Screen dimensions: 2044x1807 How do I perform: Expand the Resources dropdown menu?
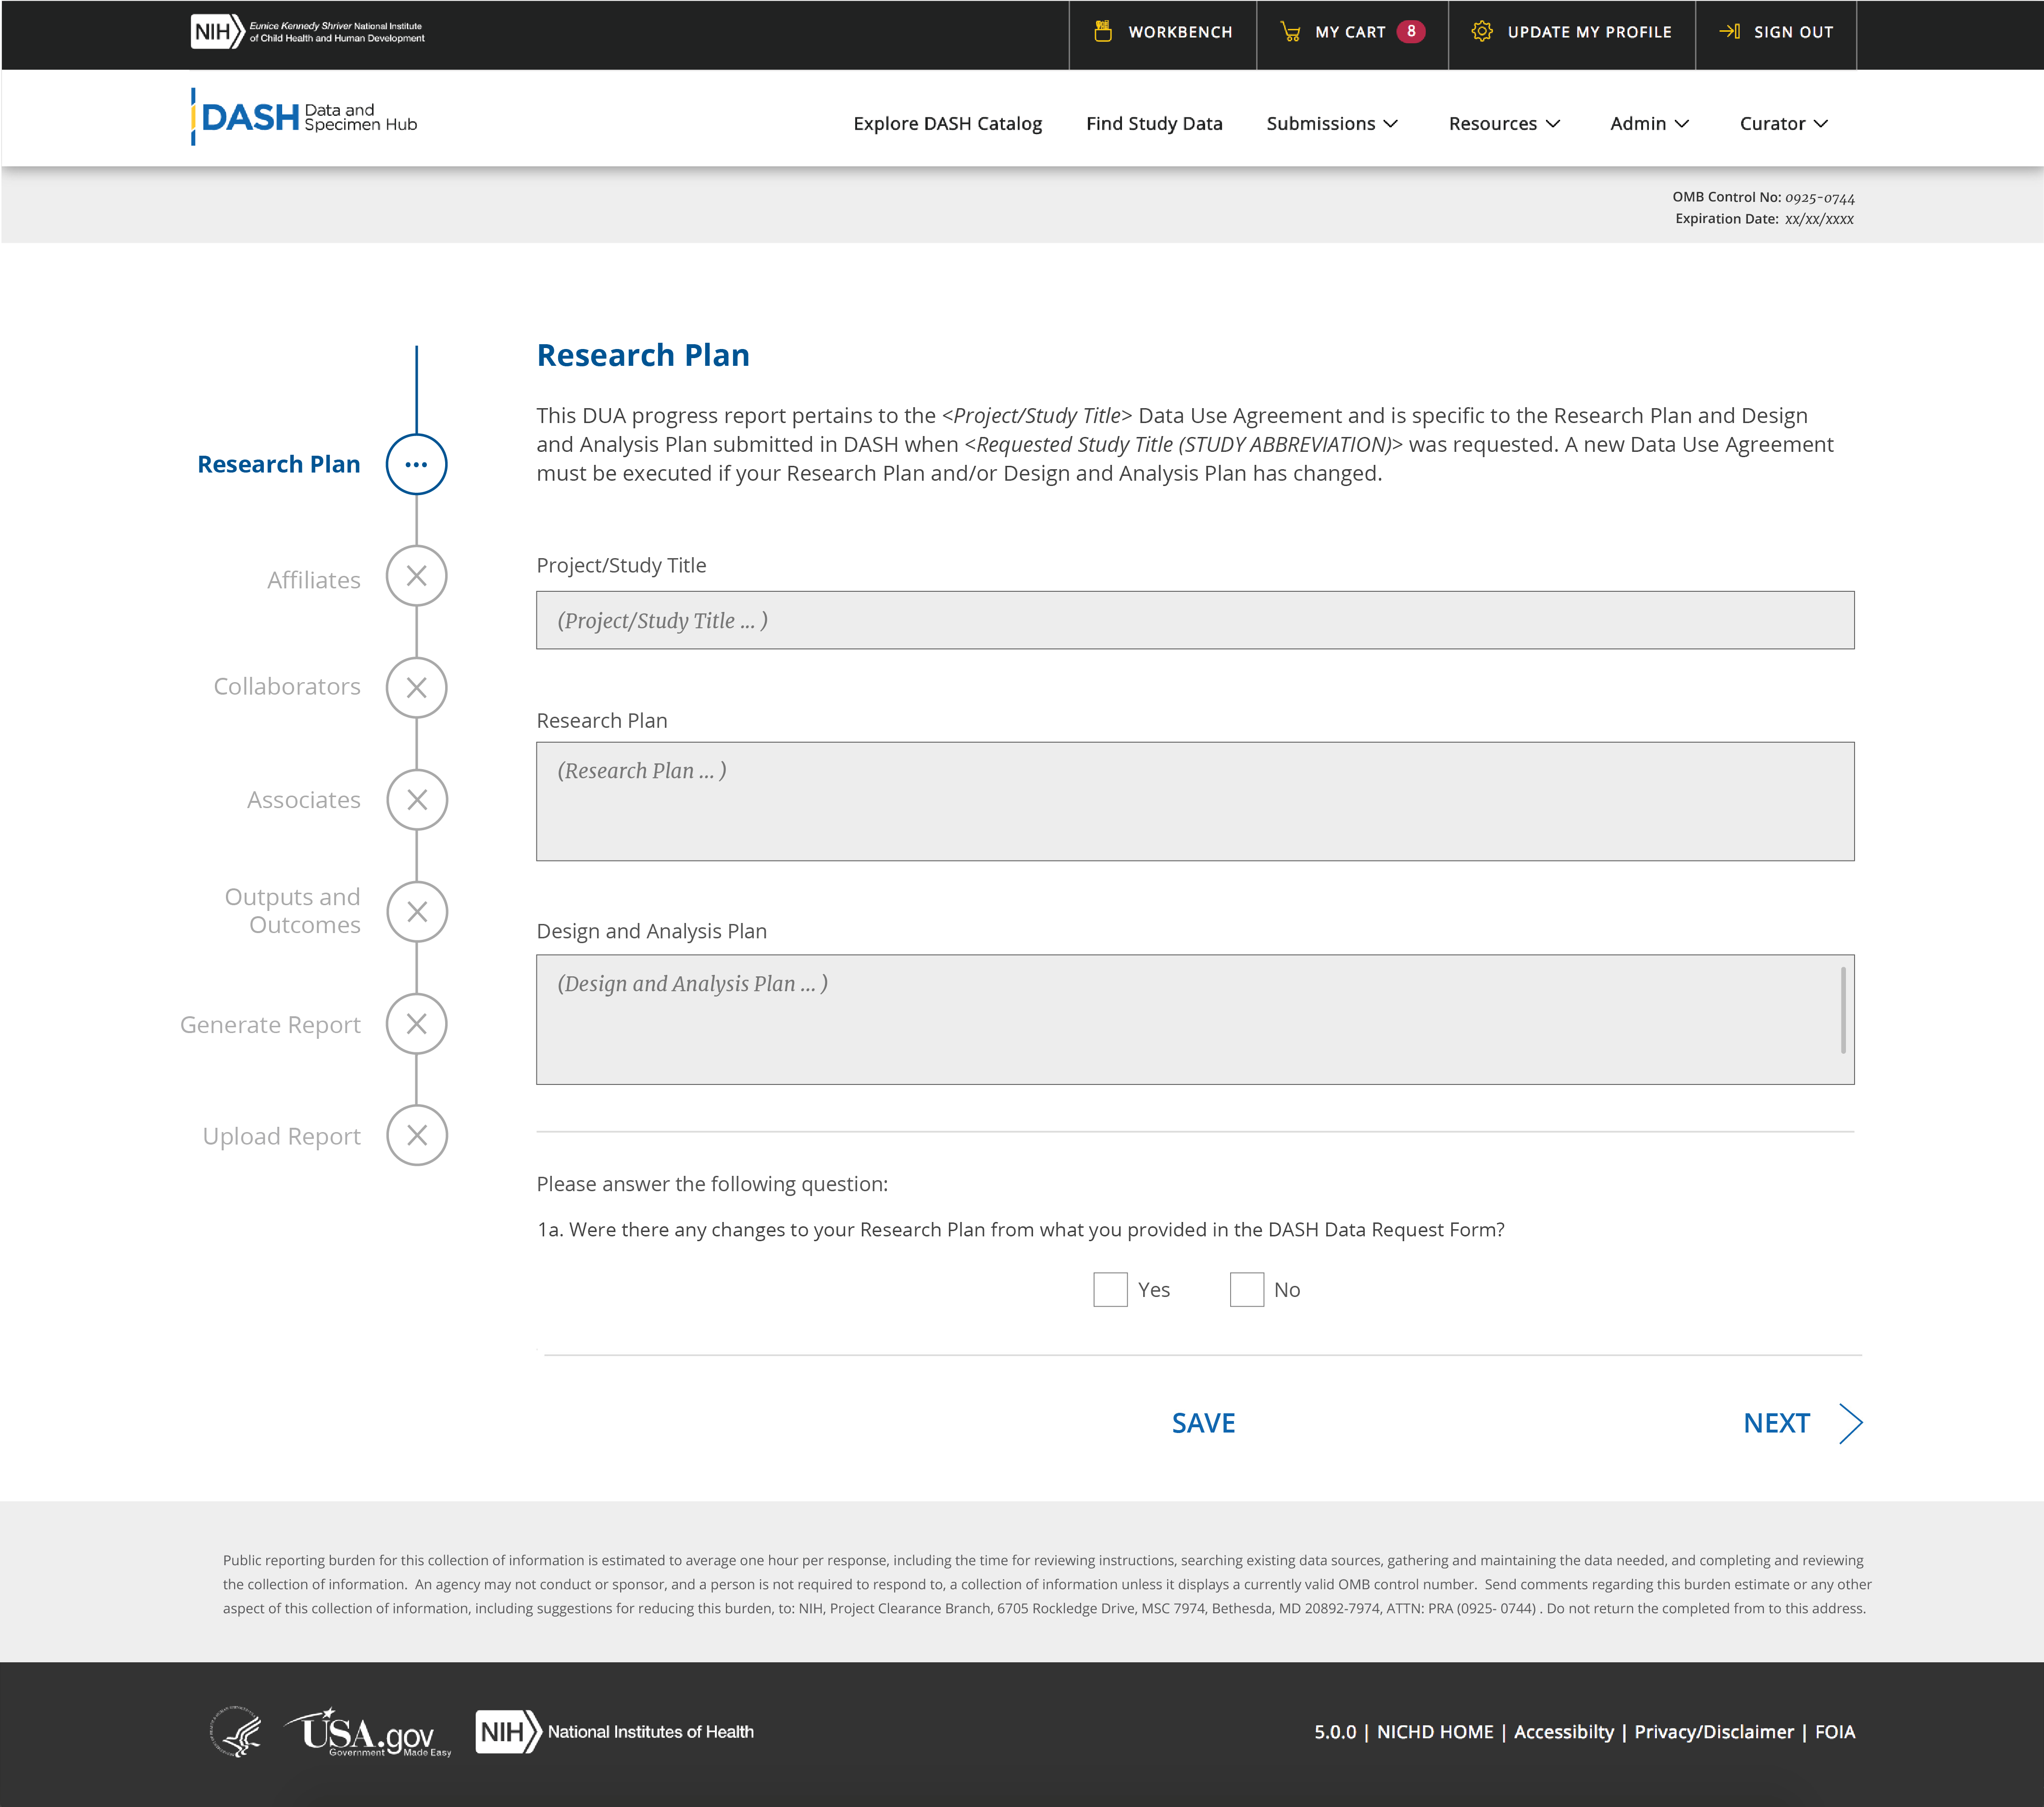(1503, 124)
